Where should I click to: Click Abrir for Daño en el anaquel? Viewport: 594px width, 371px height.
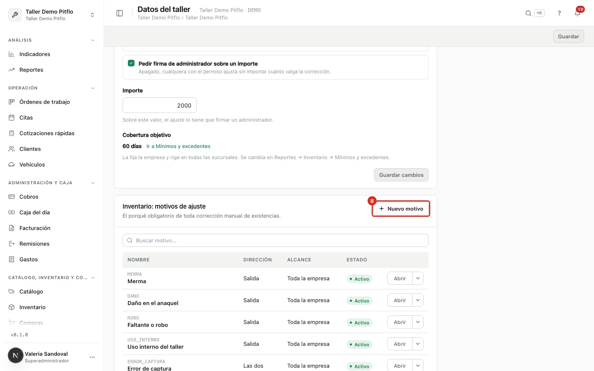click(x=400, y=300)
